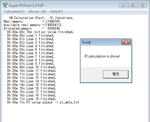
Task: Click the 'Available real memory =1749594112' line
Action: [33, 25]
